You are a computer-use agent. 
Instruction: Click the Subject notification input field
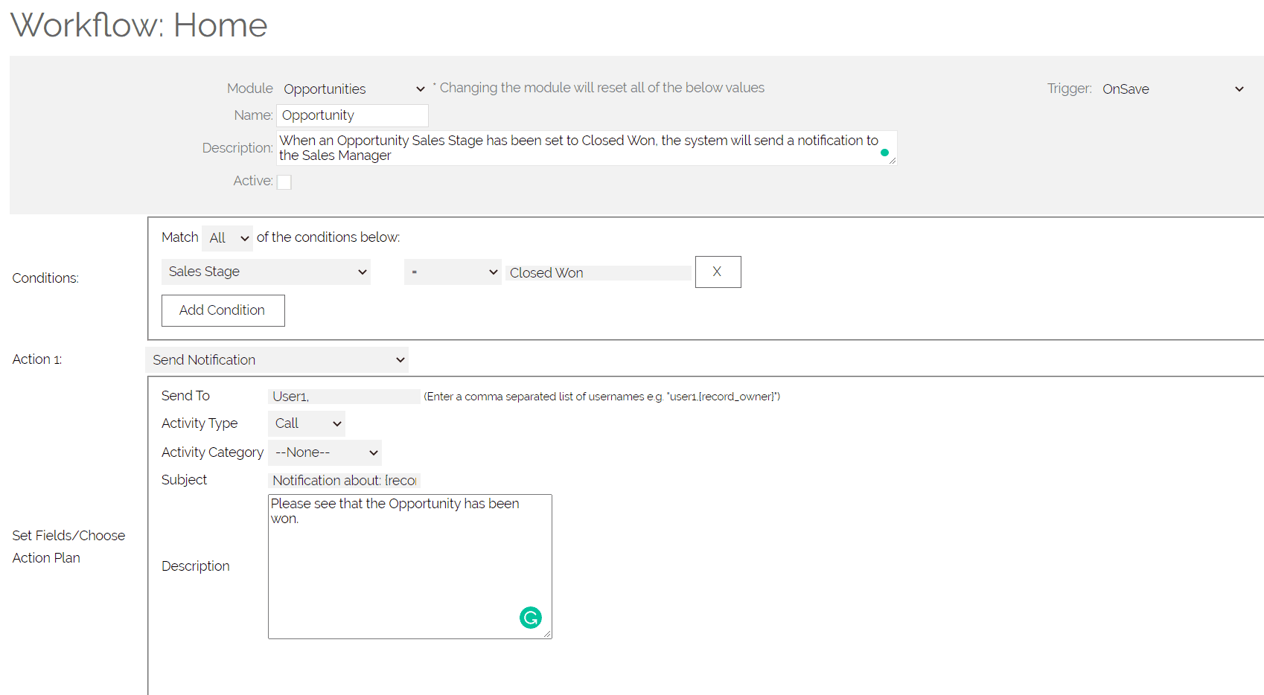click(x=343, y=481)
